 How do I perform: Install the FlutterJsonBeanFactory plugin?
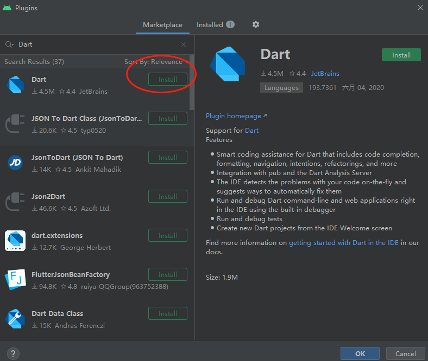pyautogui.click(x=168, y=274)
